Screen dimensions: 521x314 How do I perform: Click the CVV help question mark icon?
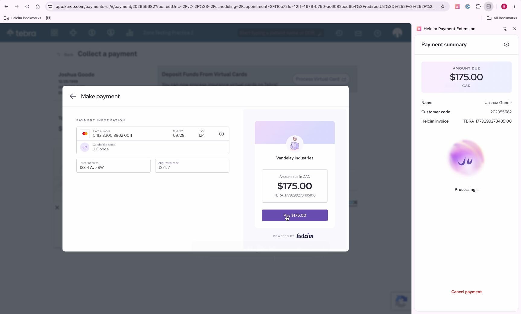pyautogui.click(x=222, y=134)
